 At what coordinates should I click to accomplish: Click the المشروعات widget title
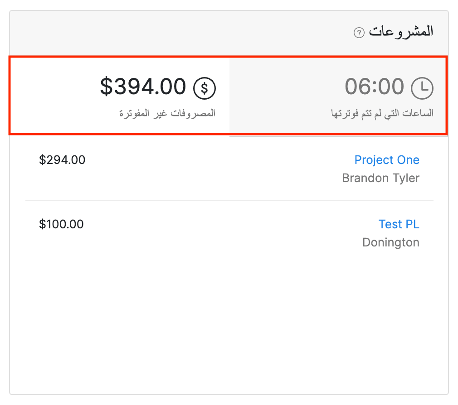(401, 32)
